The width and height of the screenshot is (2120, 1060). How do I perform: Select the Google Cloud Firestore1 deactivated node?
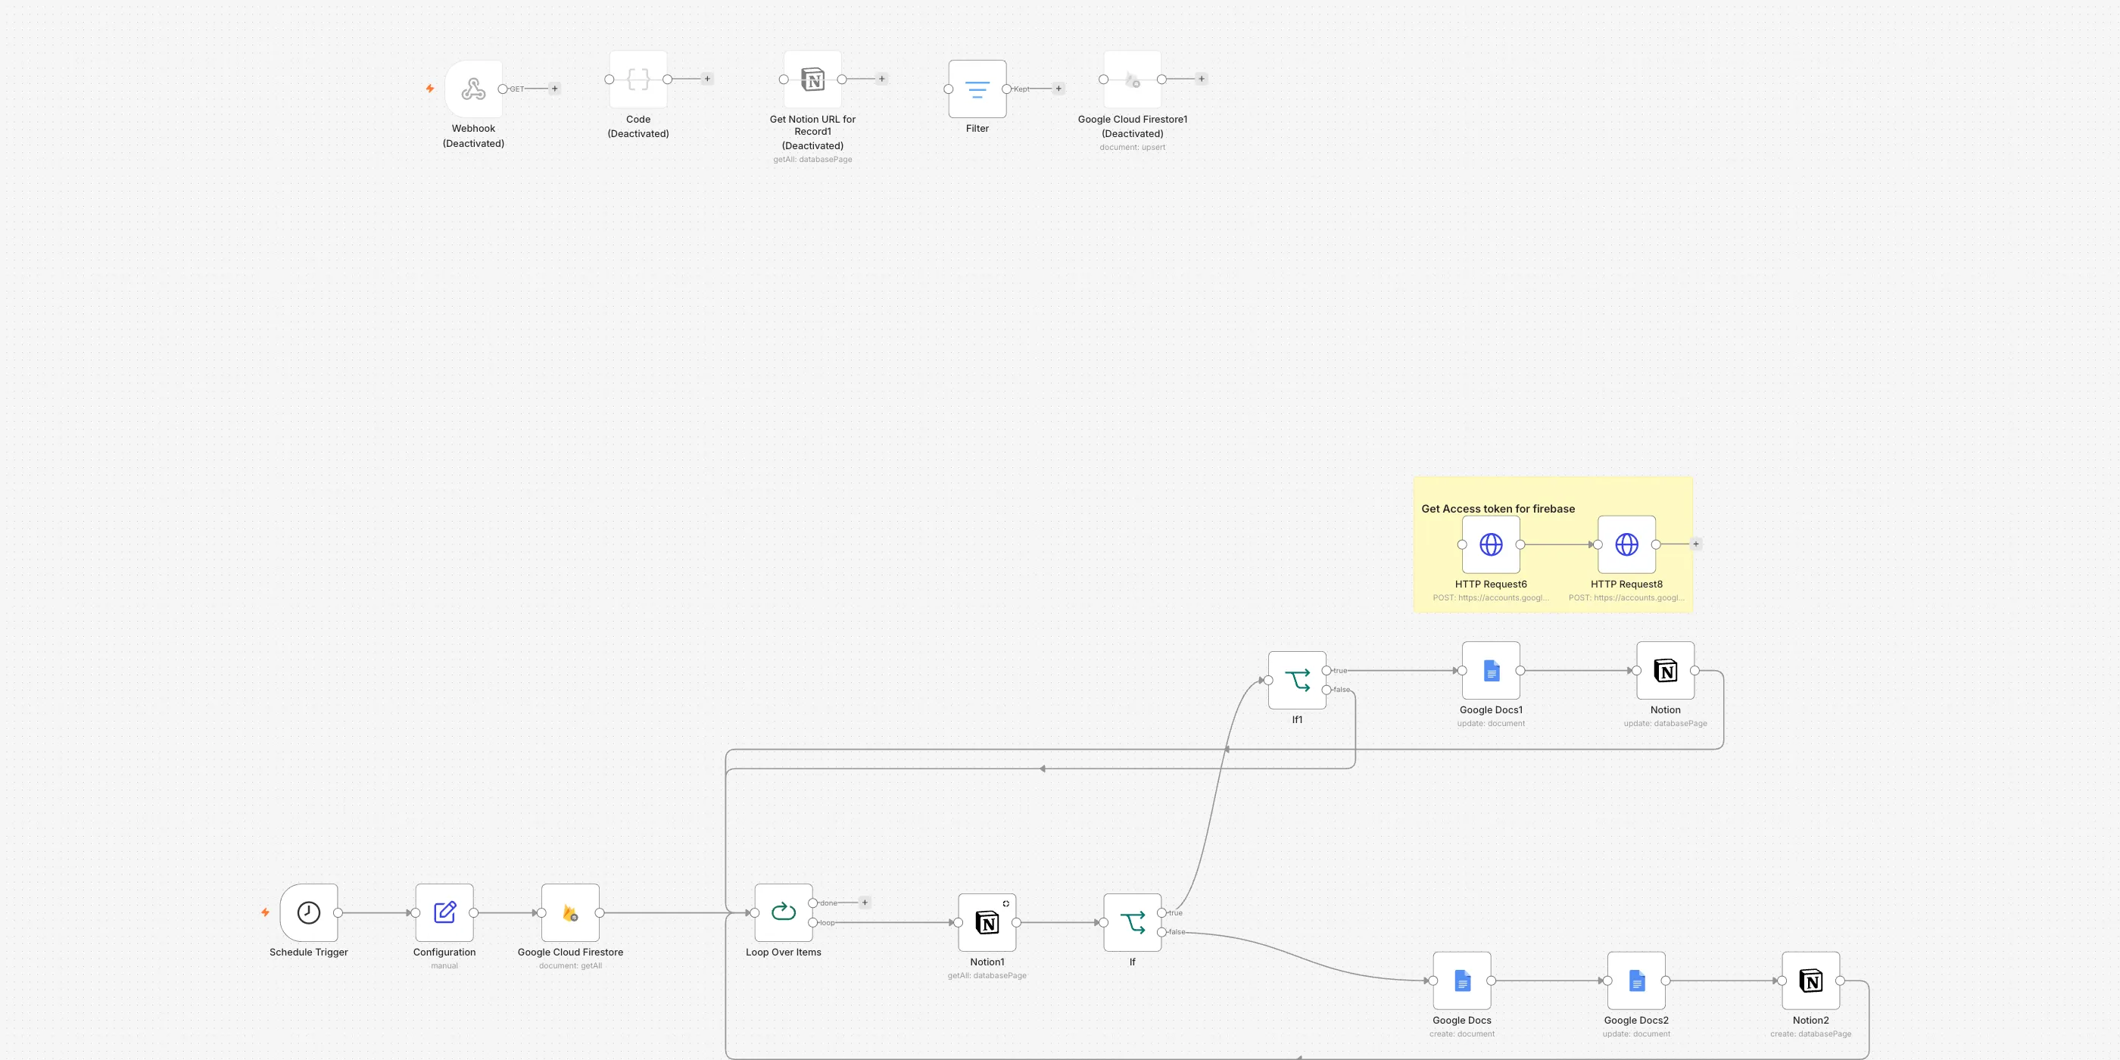pyautogui.click(x=1133, y=79)
